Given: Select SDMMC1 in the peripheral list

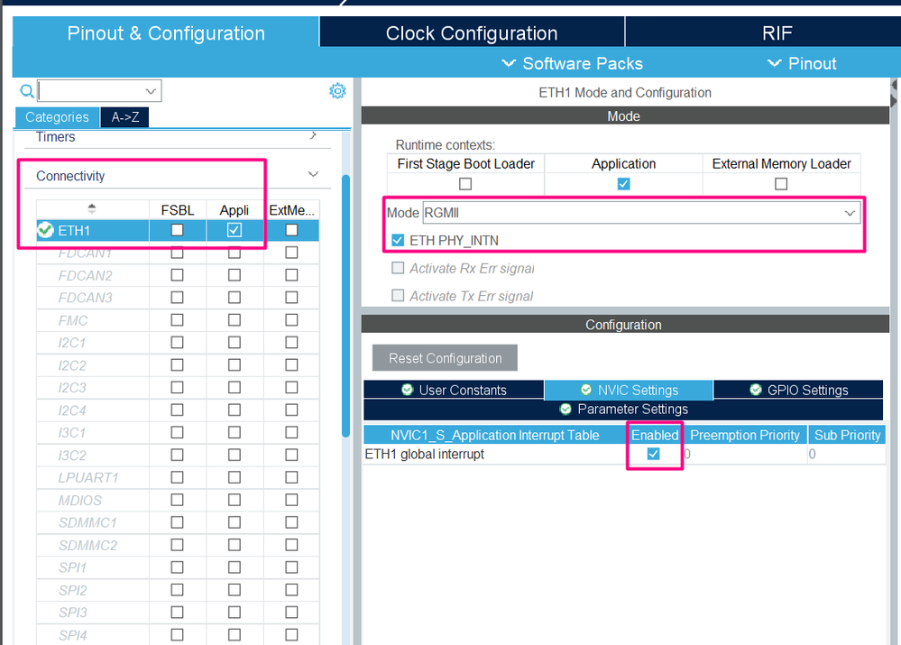Looking at the screenshot, I should click(87, 522).
